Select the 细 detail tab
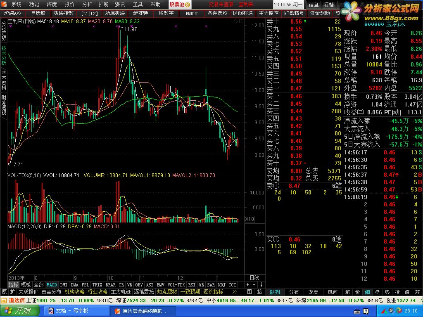This screenshot has width=423, height=317. pos(367,292)
